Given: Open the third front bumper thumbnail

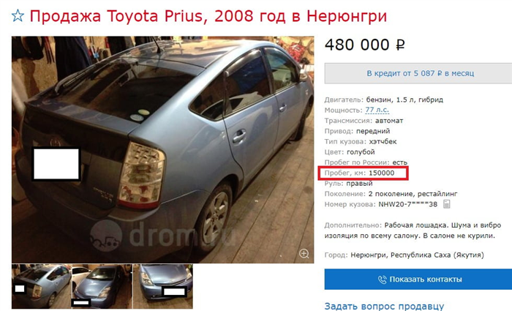Looking at the screenshot, I should pyautogui.click(x=163, y=286).
